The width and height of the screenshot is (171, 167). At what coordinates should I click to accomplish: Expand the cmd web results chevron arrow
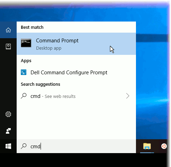pos(128,96)
